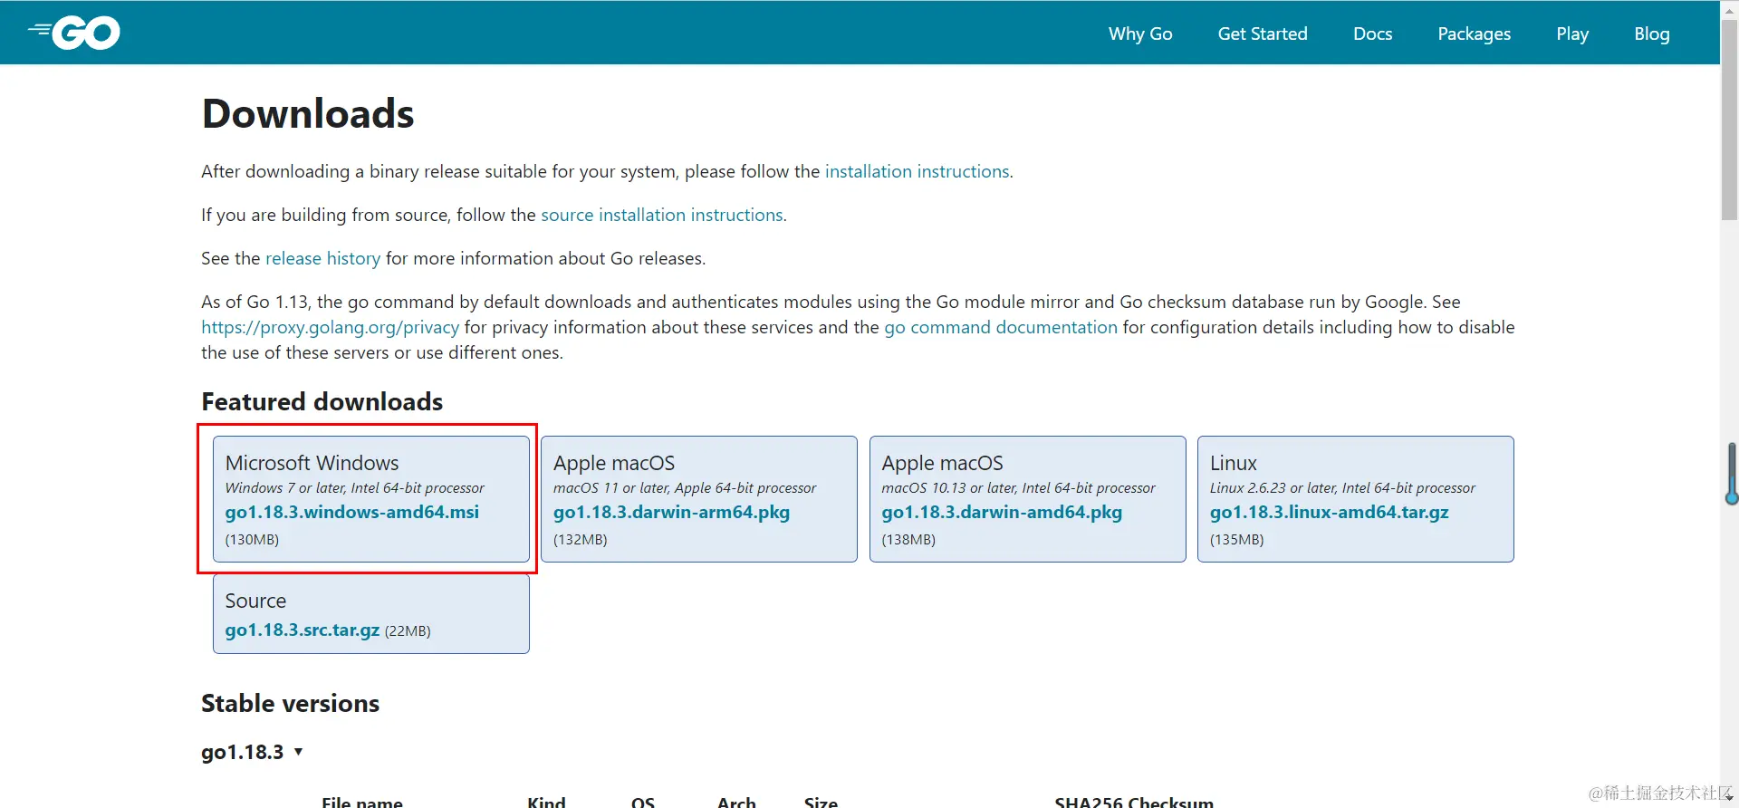The image size is (1739, 808).
Task: Open the Play nav item
Action: tap(1572, 34)
